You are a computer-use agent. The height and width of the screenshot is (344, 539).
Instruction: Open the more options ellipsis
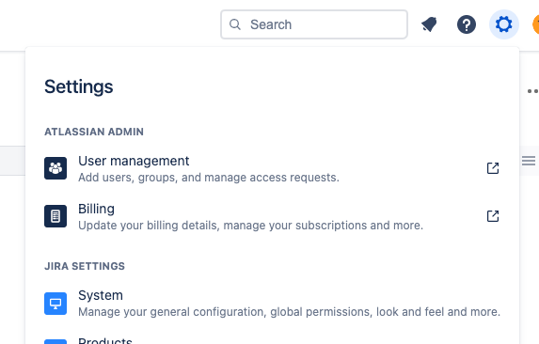click(532, 91)
